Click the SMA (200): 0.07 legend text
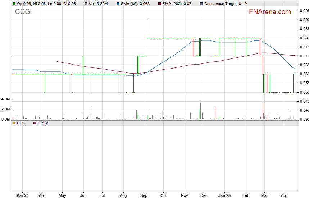309x203 pixels. 177,4
